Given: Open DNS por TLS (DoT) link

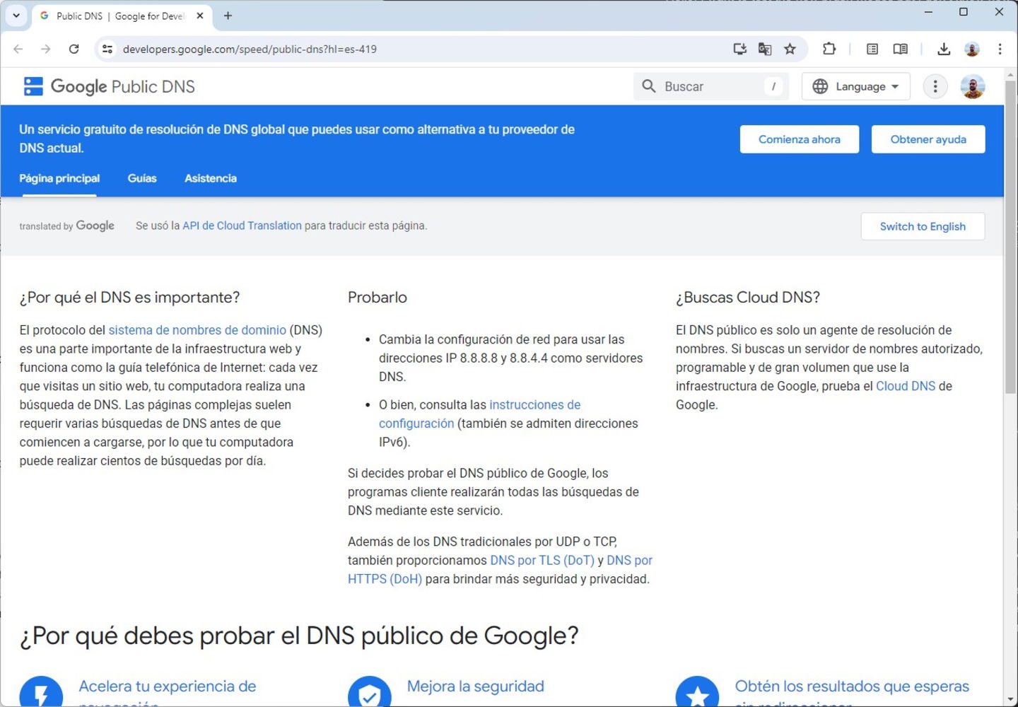Looking at the screenshot, I should coord(542,561).
